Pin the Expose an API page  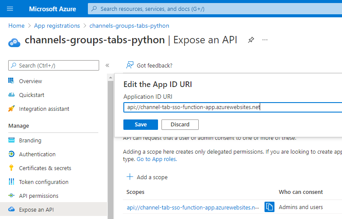251,40
